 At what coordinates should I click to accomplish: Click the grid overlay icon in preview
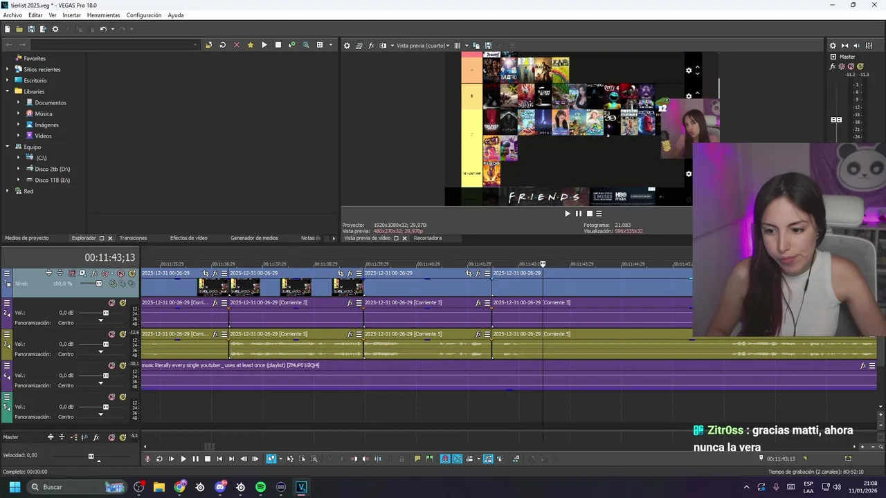point(457,46)
